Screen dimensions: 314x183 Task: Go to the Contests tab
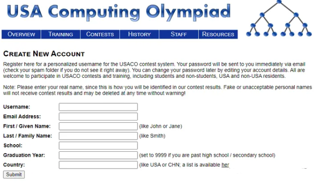100,34
